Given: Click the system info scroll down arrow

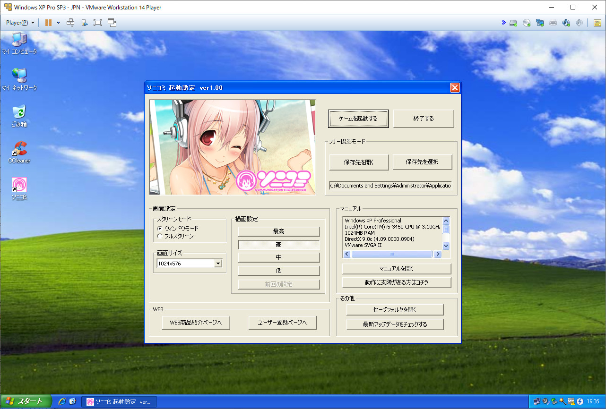Looking at the screenshot, I should click(446, 246).
